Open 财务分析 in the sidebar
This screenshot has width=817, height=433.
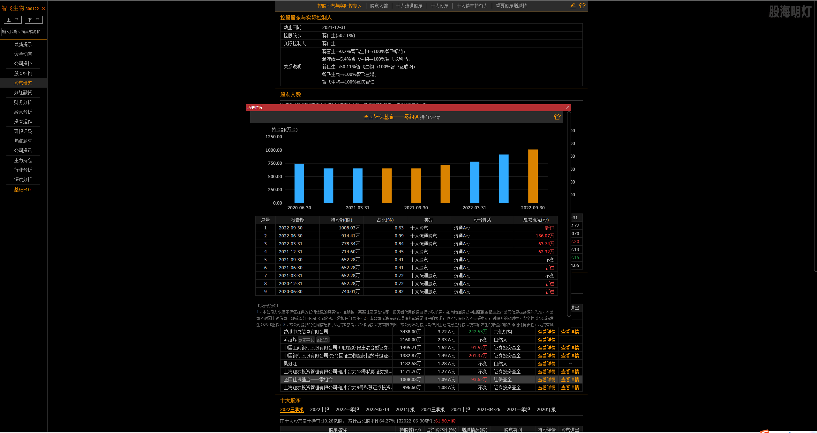(x=23, y=102)
